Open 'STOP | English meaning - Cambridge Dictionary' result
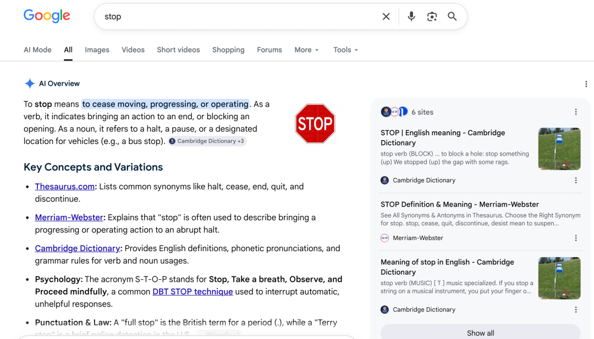Screen dimensions: 594x339 click(443, 138)
